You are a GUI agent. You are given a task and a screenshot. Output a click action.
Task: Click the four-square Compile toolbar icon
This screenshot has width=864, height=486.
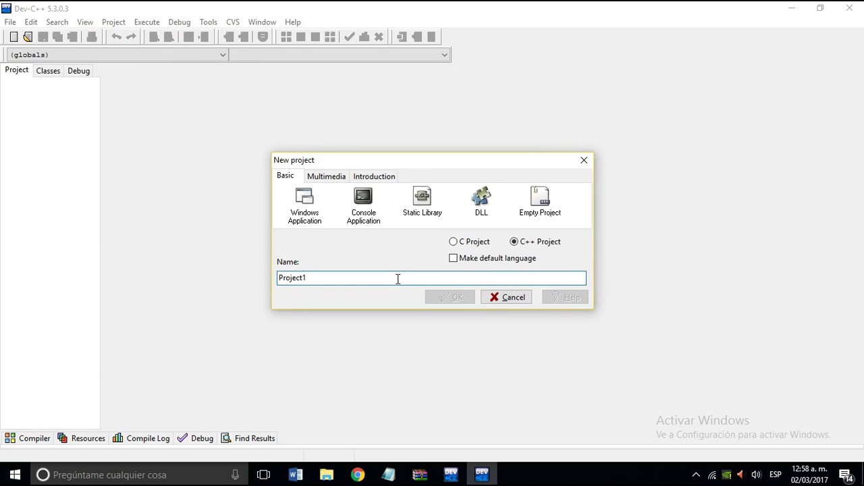pos(286,37)
